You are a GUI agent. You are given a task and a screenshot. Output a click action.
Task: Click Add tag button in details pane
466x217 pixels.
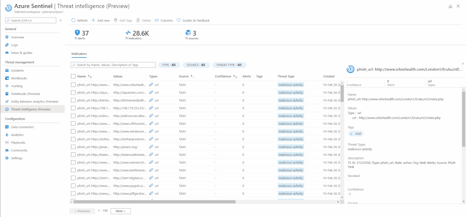pos(356,134)
